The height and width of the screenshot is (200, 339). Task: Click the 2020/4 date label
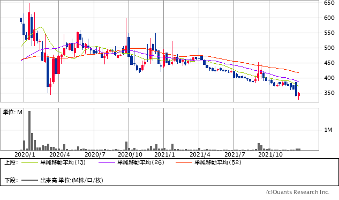tap(59, 154)
